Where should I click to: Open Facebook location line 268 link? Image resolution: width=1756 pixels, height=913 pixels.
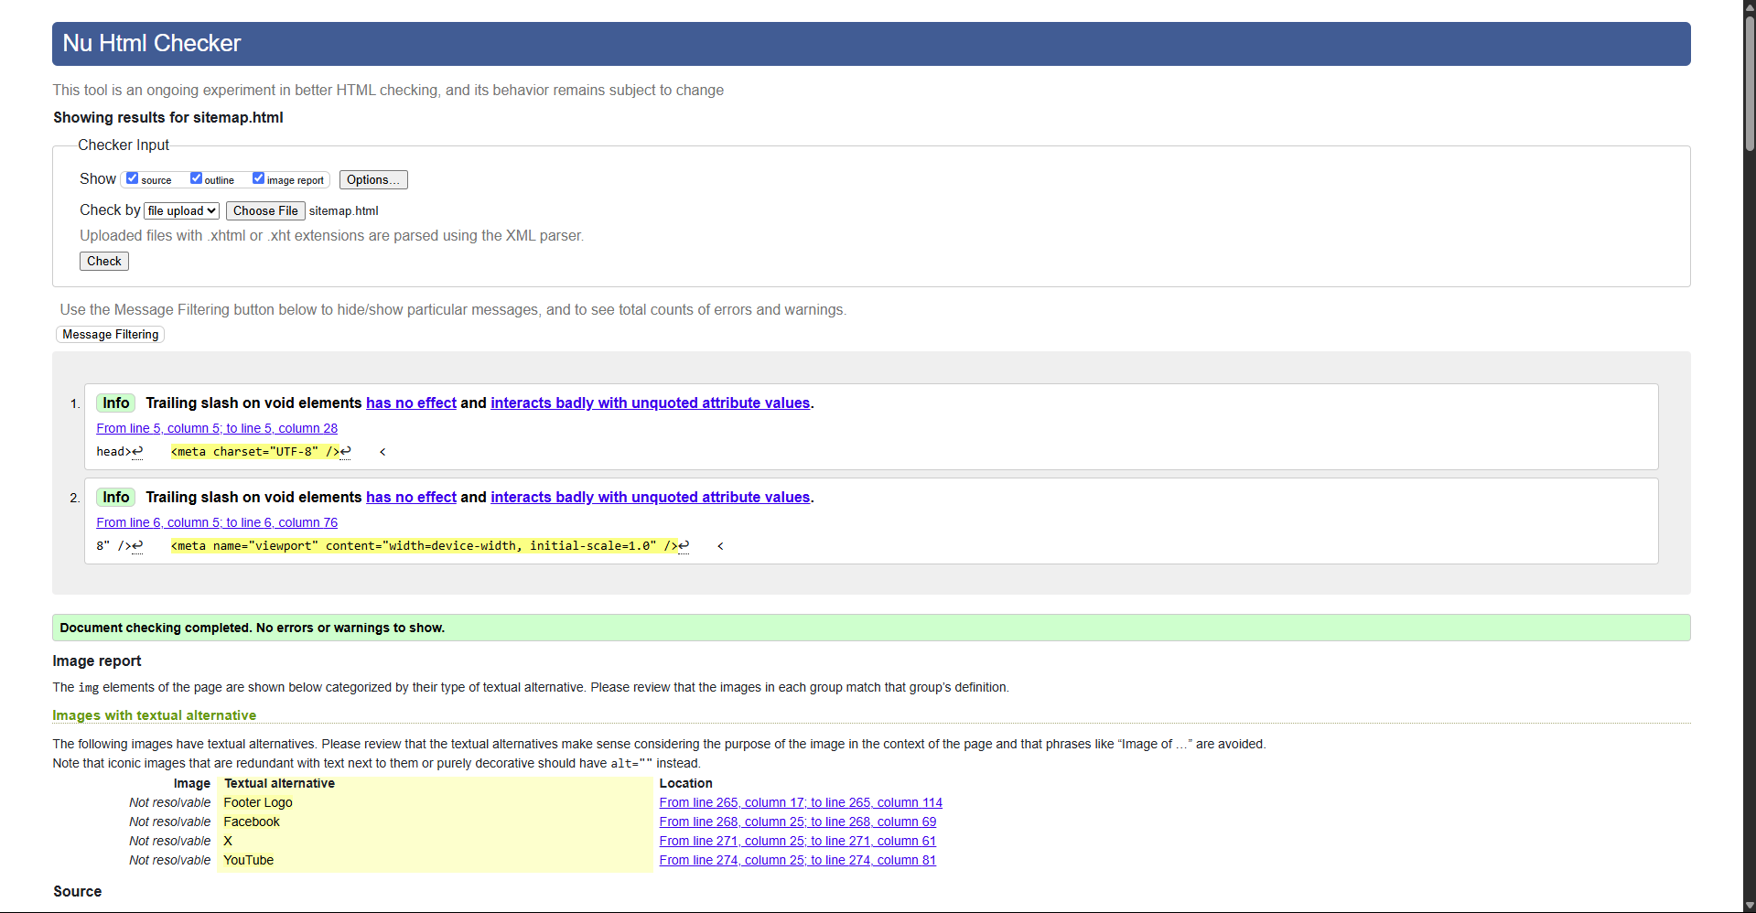[798, 822]
